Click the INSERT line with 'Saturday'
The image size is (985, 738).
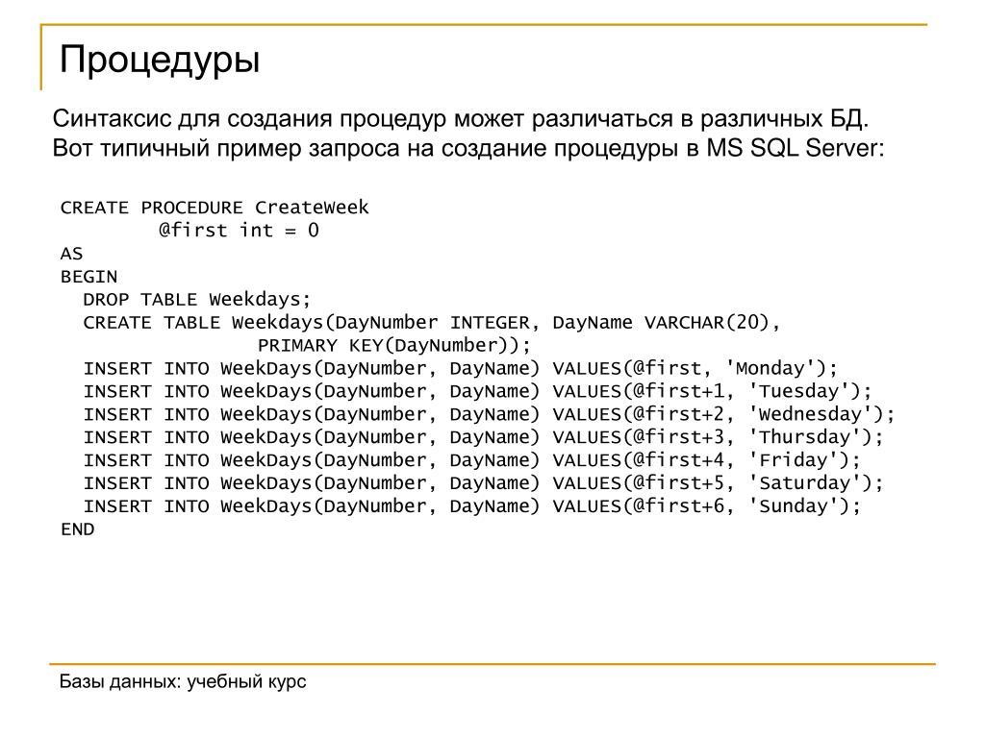click(484, 483)
